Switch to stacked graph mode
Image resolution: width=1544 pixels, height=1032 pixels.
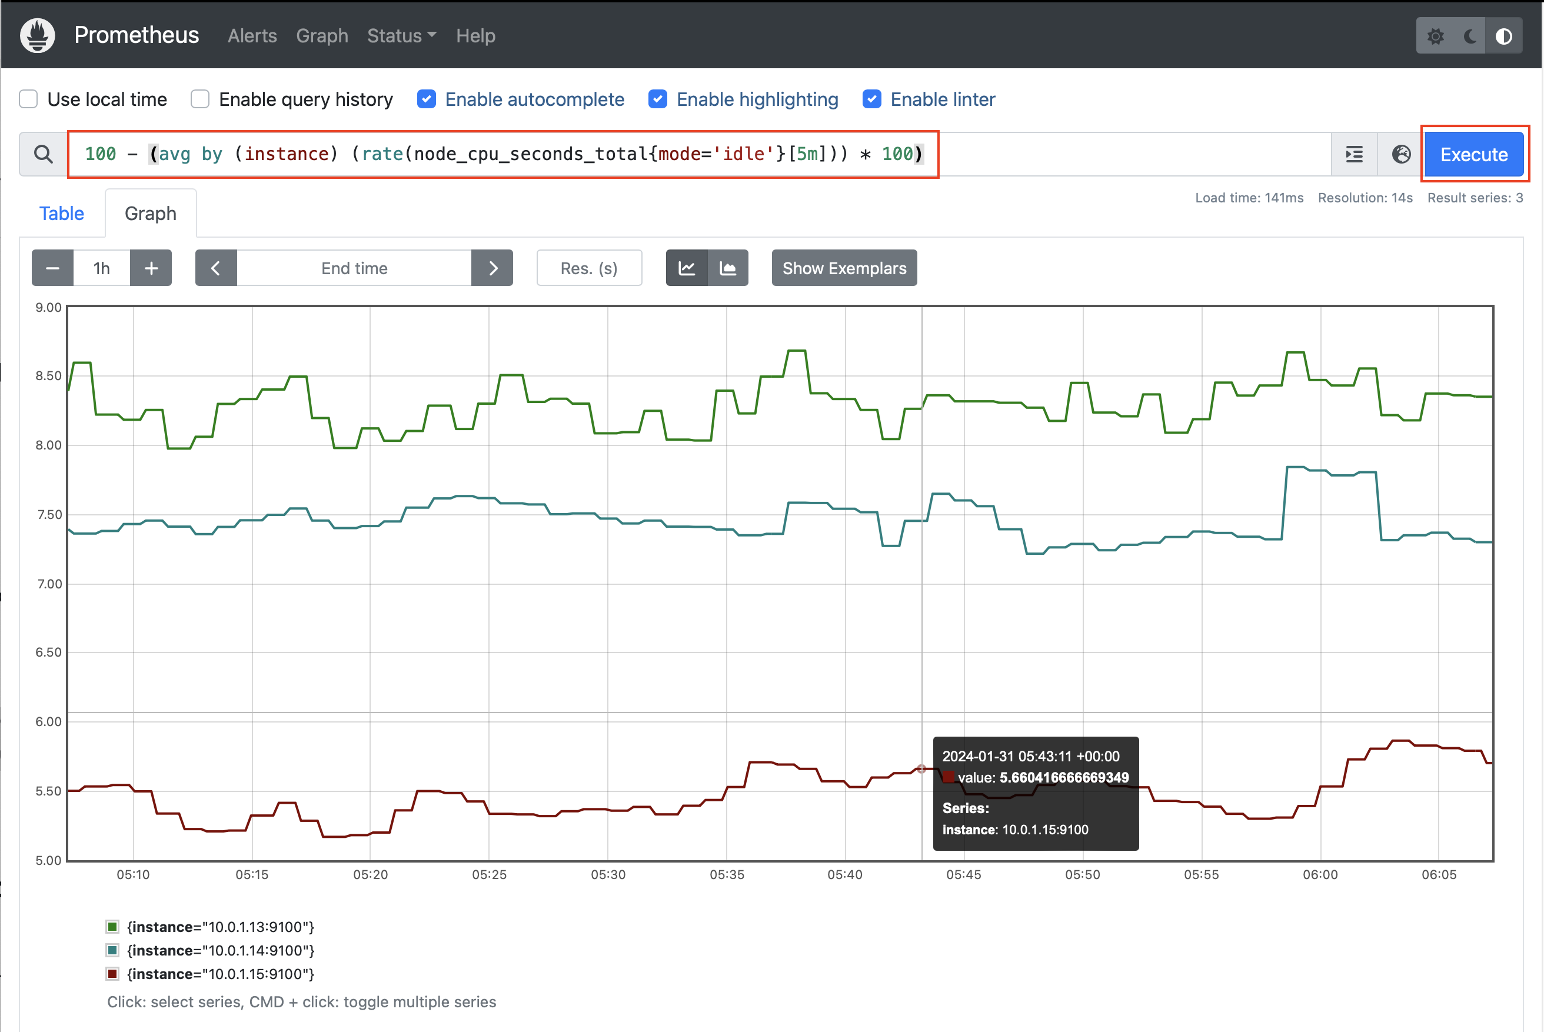pos(728,268)
